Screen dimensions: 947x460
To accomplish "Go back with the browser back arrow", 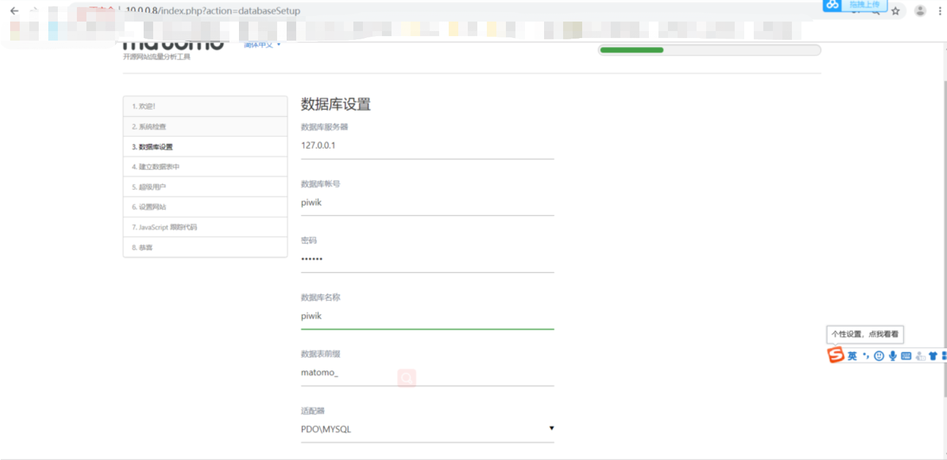I will pyautogui.click(x=14, y=11).
